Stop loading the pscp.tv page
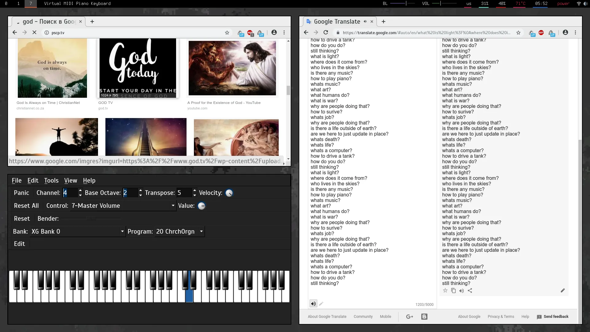 (x=34, y=33)
